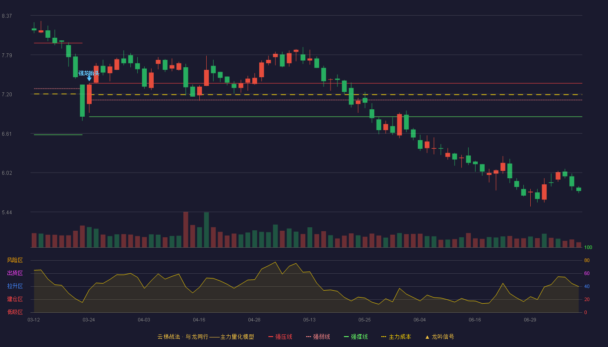Click the red 强压线 legend line icon
Screen dimensions: 608x347
(271, 337)
